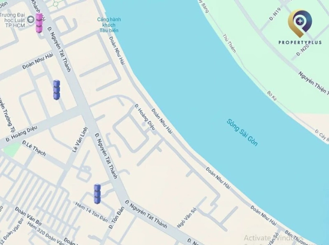This screenshot has width=329, height=245.
Task: Click the Nguyễn Thiện Thành road label
Action: click(314, 83)
